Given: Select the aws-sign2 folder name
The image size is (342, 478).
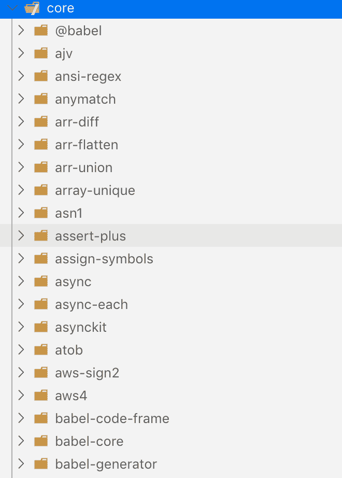Looking at the screenshot, I should pos(87,373).
